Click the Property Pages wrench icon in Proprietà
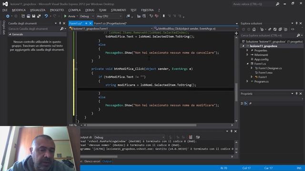Screen dimensions: 305x171 point(250,104)
